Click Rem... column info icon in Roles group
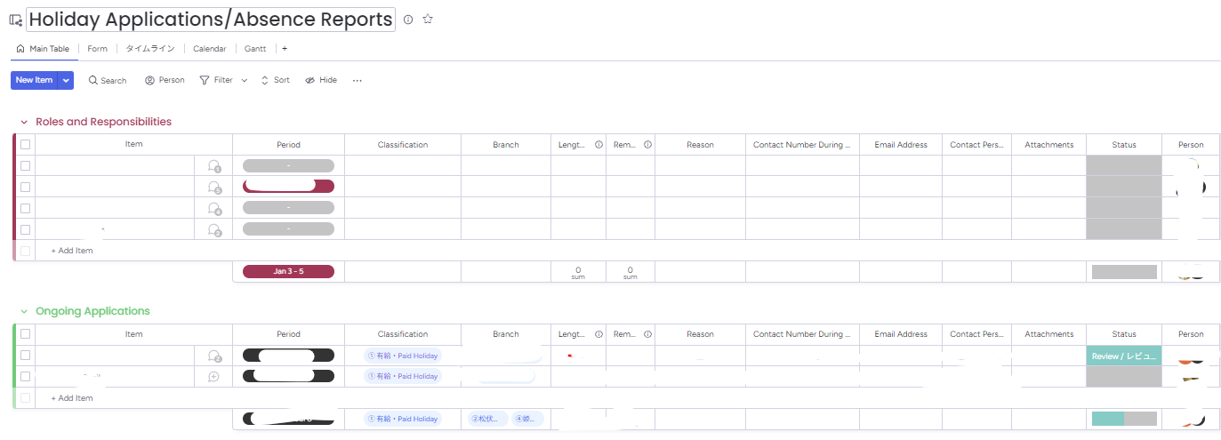 point(647,145)
